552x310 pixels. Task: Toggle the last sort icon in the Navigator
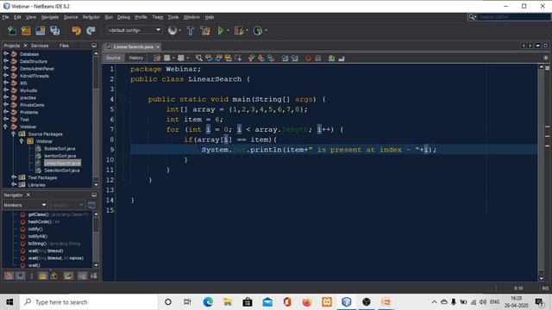[94, 276]
